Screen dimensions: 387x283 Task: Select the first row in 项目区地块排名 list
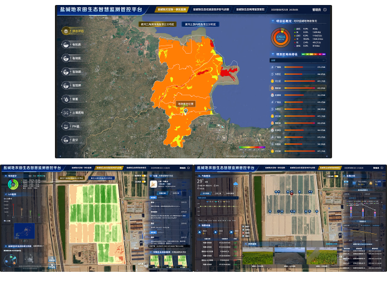click(x=298, y=67)
